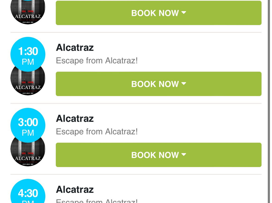Click 'Escape from Alcatraz!' text in 1:30 PM row
This screenshot has width=272, height=203.
pyautogui.click(x=97, y=61)
